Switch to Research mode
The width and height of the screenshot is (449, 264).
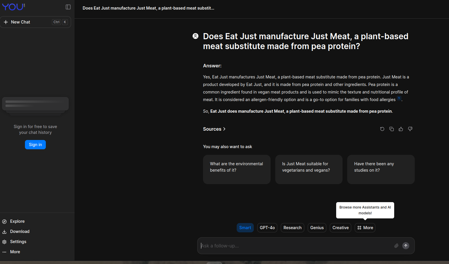(x=292, y=228)
